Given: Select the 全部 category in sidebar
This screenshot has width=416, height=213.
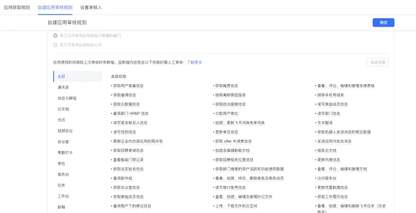Looking at the screenshot, I should 78,76.
